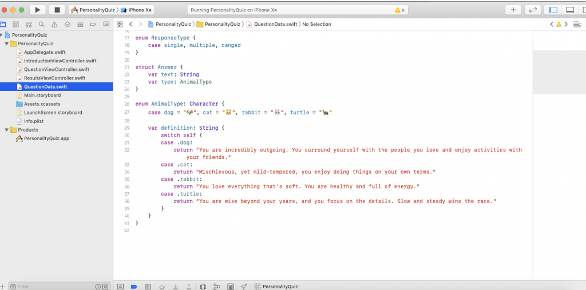The width and height of the screenshot is (586, 290).
Task: Jump to previous issue in editor
Action: [552, 24]
